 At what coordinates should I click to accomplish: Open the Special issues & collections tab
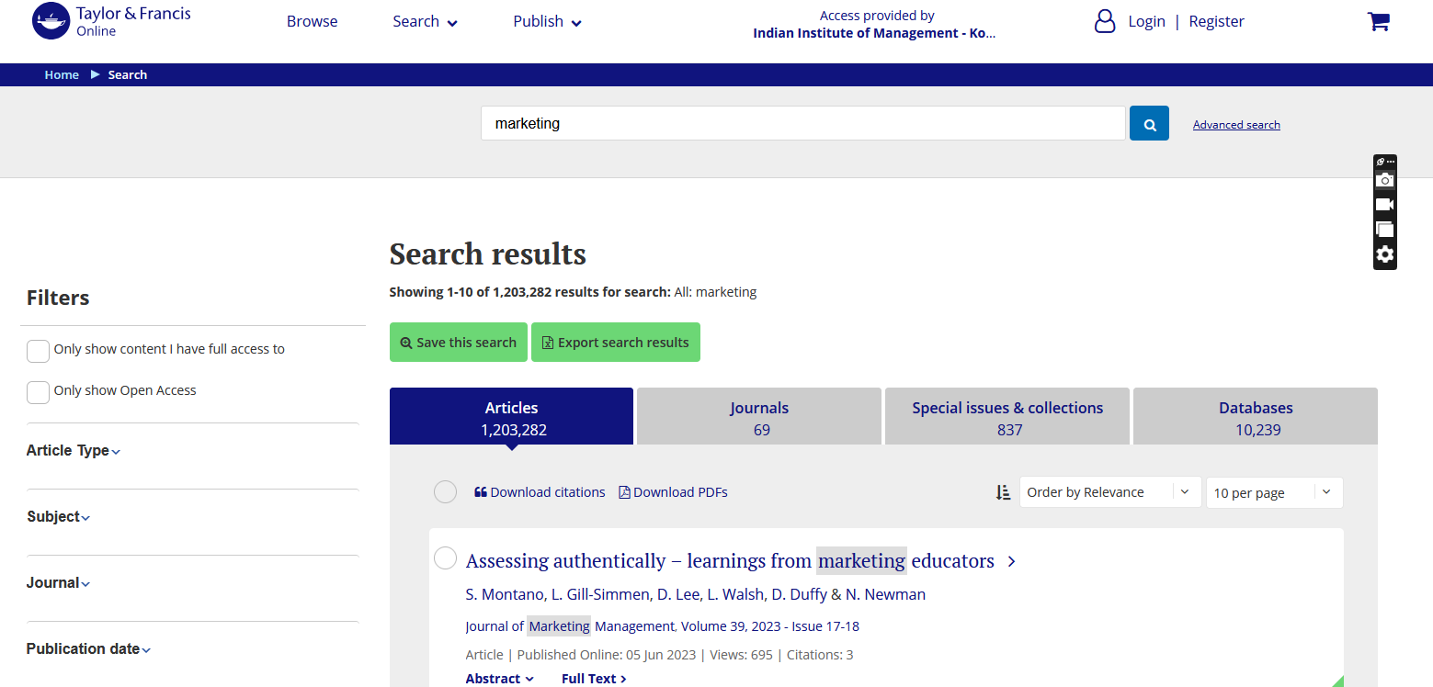click(1007, 418)
